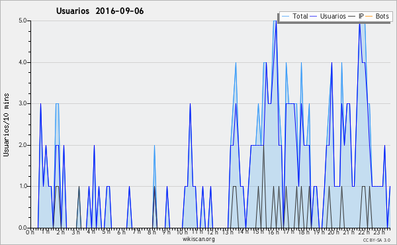Click the 0.0 y-axis value

click(x=22, y=228)
